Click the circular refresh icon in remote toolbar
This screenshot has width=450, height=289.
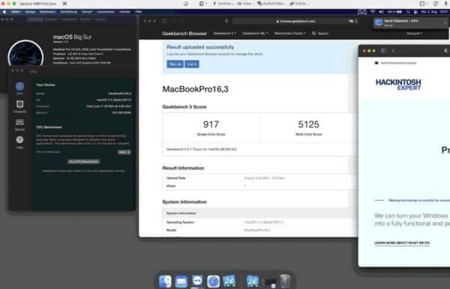point(186,4)
